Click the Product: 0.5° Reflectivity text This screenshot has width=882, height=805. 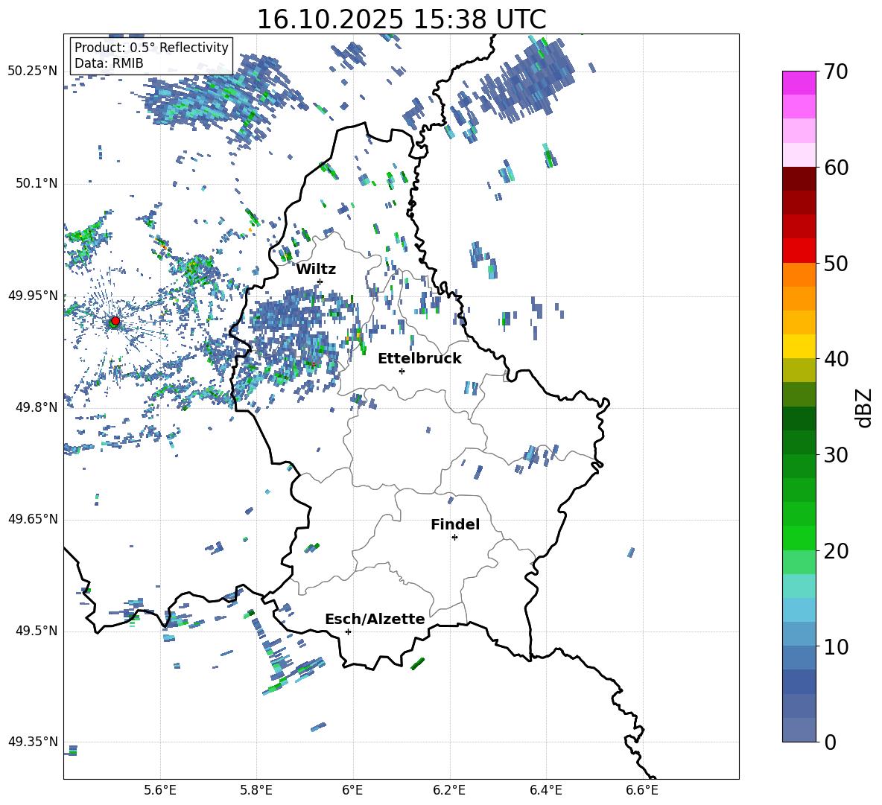(151, 47)
